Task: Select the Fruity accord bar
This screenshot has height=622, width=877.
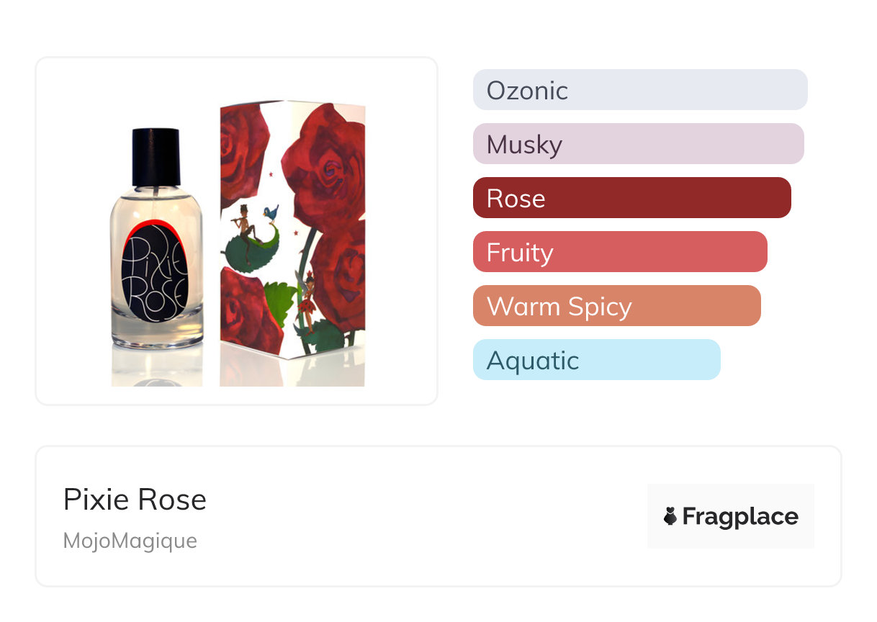Action: pos(620,252)
